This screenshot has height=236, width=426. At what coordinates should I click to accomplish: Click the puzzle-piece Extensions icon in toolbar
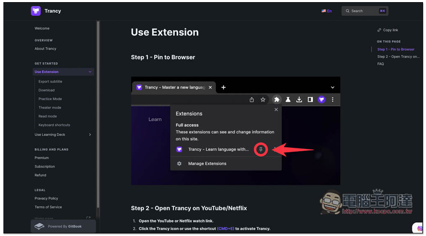click(276, 100)
